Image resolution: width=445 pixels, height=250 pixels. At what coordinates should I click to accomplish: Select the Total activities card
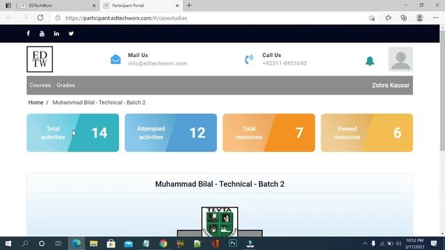(73, 133)
